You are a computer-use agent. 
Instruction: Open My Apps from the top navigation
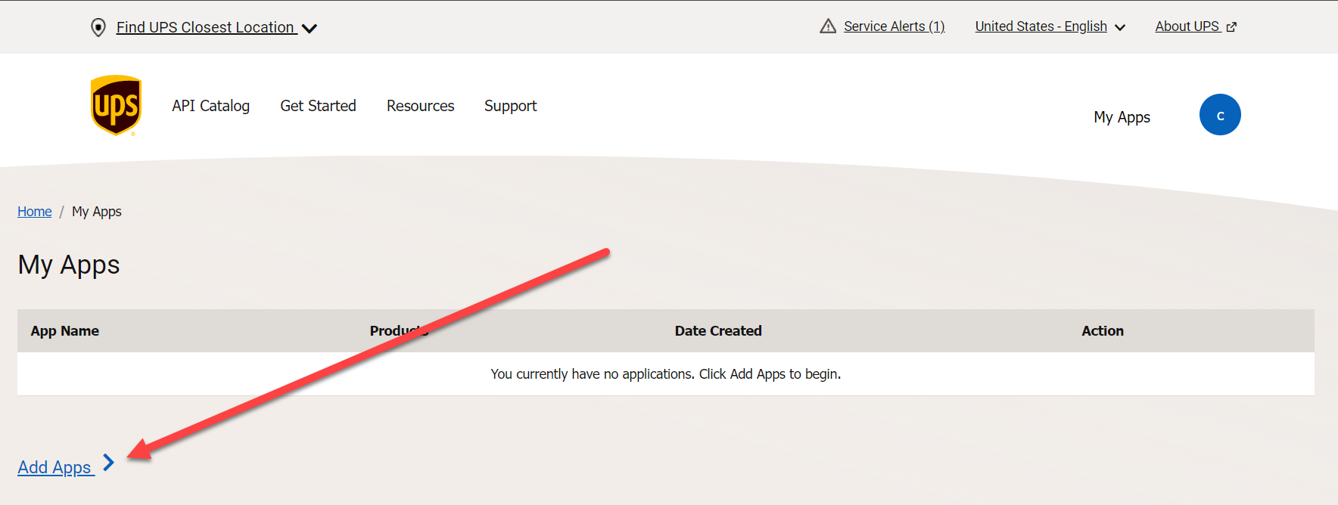pos(1122,117)
